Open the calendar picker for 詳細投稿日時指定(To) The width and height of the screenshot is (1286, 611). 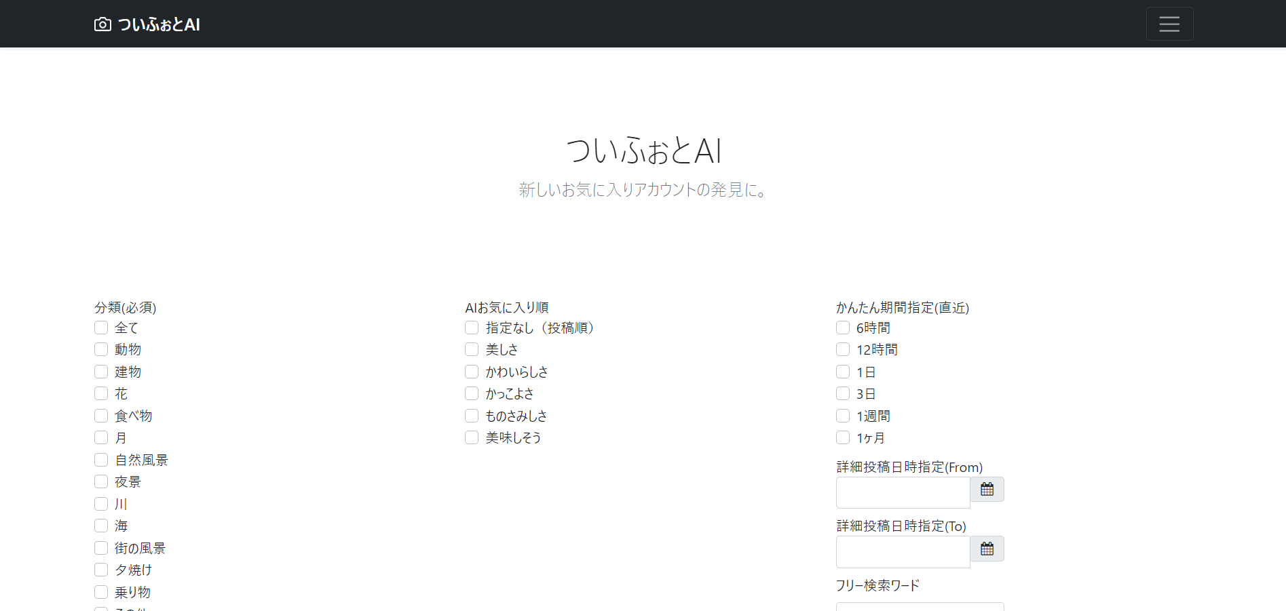[x=987, y=549]
